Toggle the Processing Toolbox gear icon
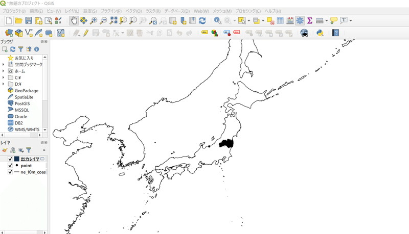The height and width of the screenshot is (234, 409). click(x=300, y=20)
